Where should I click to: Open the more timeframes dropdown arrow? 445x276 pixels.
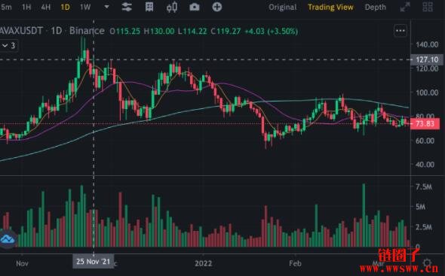(x=106, y=7)
